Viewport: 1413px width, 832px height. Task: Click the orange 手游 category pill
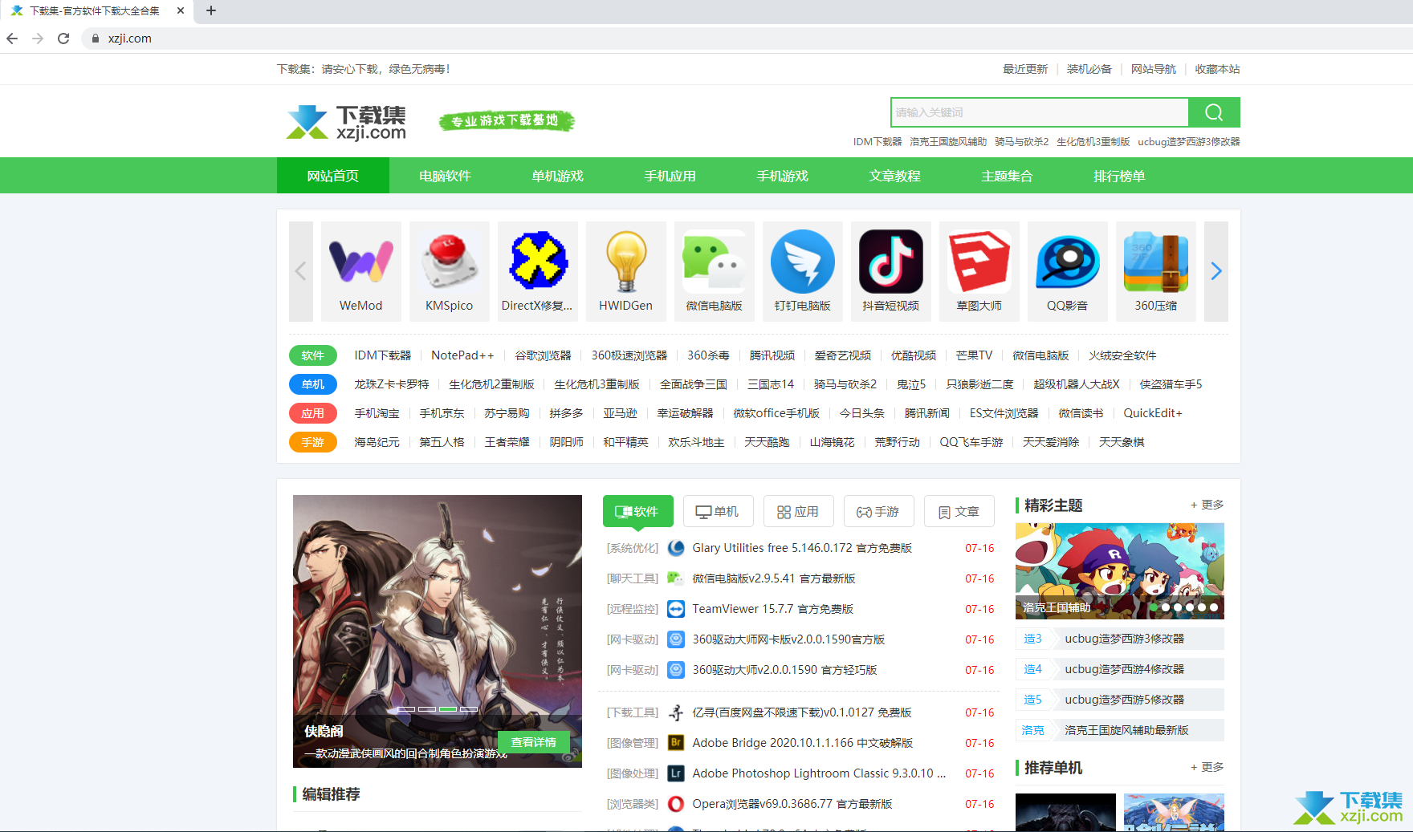313,442
